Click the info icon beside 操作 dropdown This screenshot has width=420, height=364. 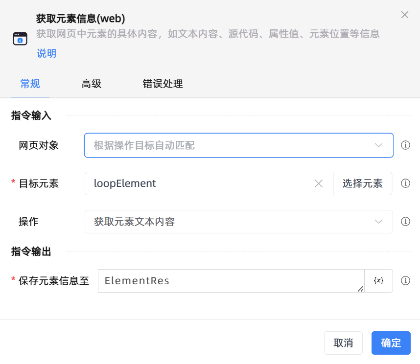(405, 222)
